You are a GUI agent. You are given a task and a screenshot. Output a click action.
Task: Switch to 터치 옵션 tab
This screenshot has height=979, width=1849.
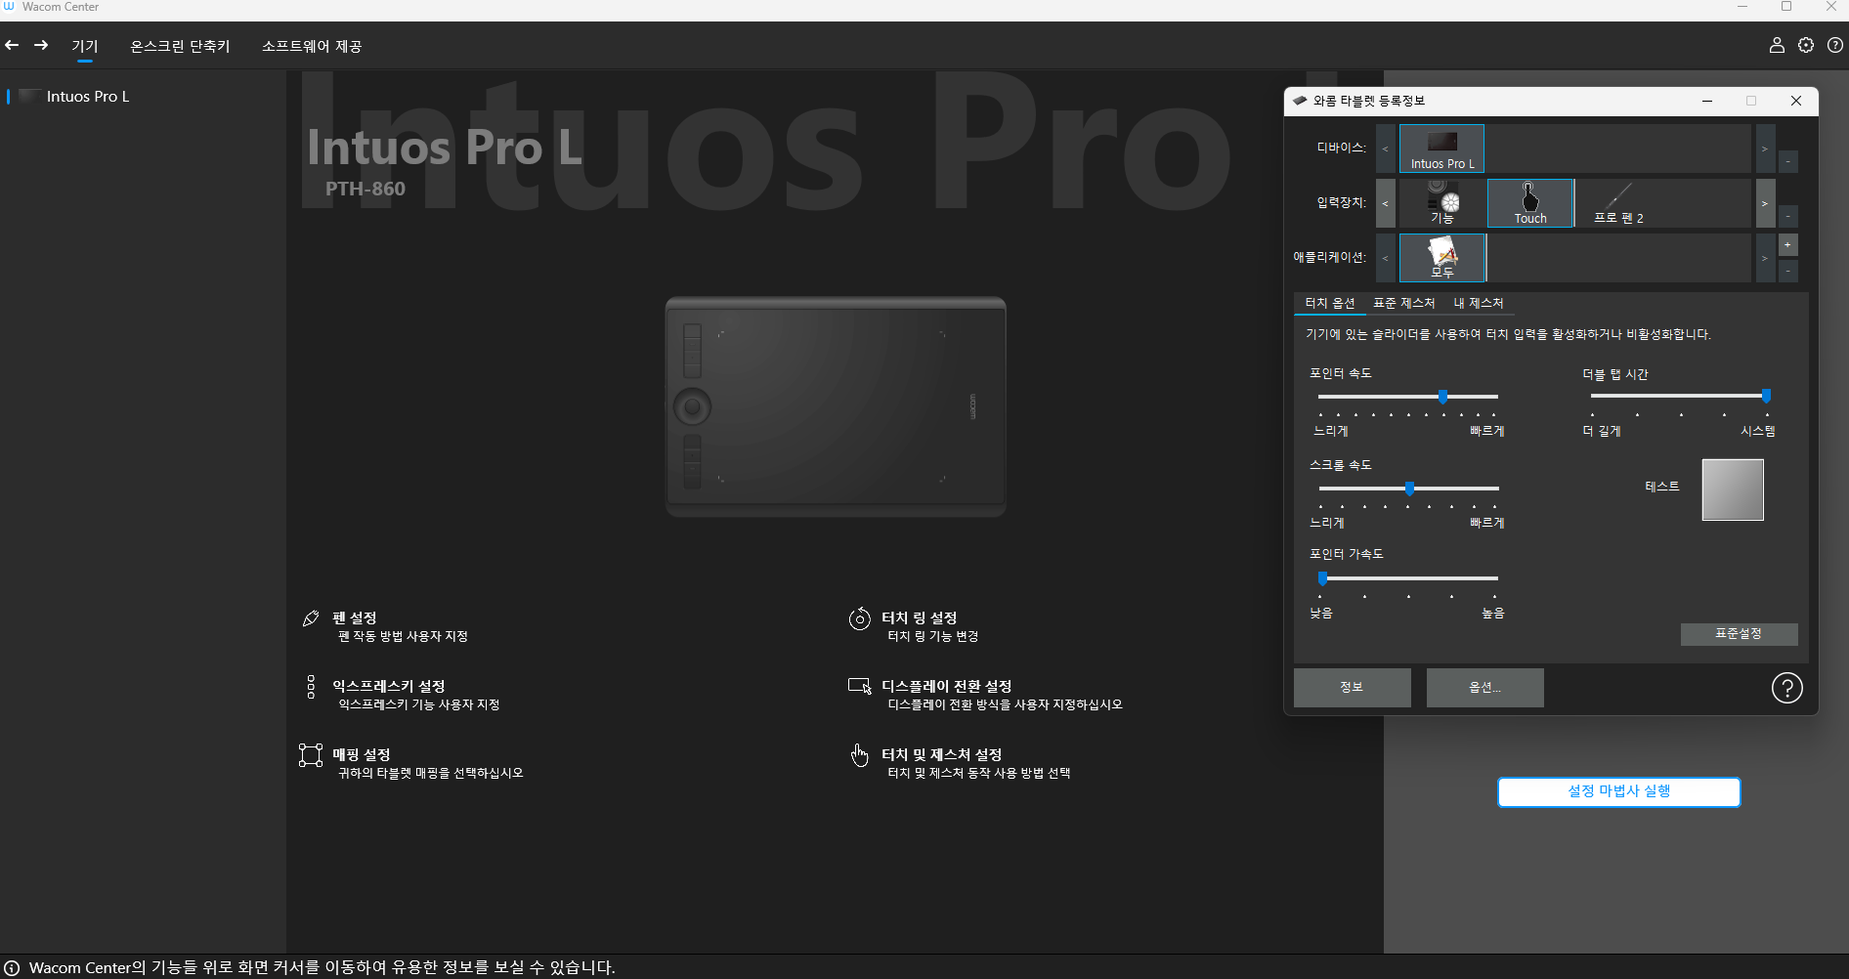click(1330, 303)
